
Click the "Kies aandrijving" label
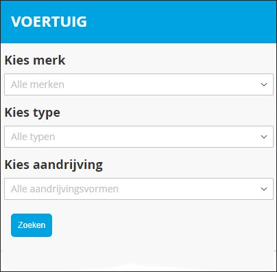tap(53, 165)
